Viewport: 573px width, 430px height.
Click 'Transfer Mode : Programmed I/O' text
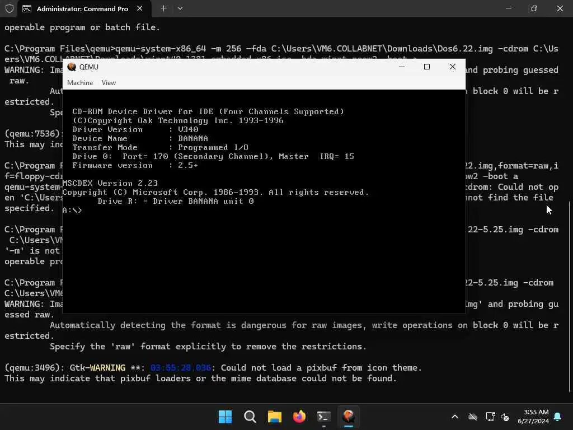(160, 147)
